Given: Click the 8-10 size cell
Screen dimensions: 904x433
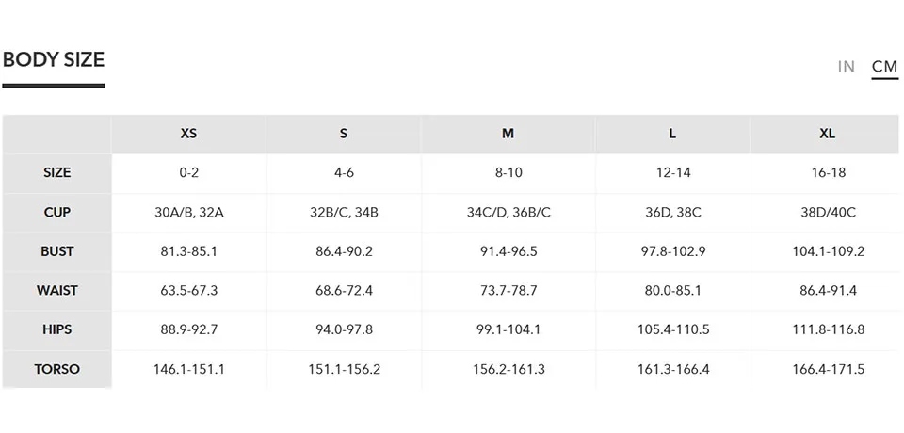Looking at the screenshot, I should coord(508,173).
